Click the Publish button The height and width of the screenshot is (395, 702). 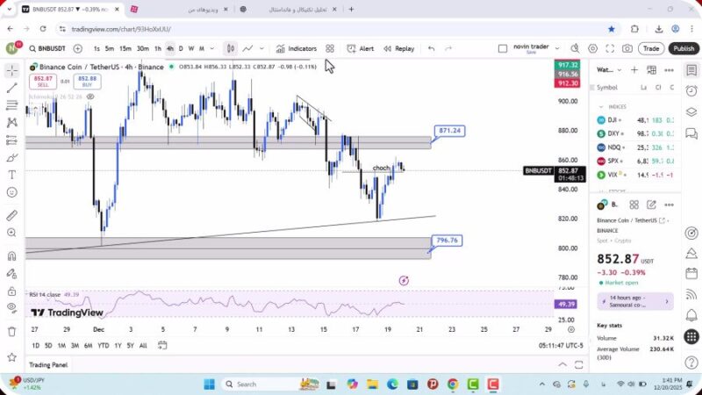[683, 49]
